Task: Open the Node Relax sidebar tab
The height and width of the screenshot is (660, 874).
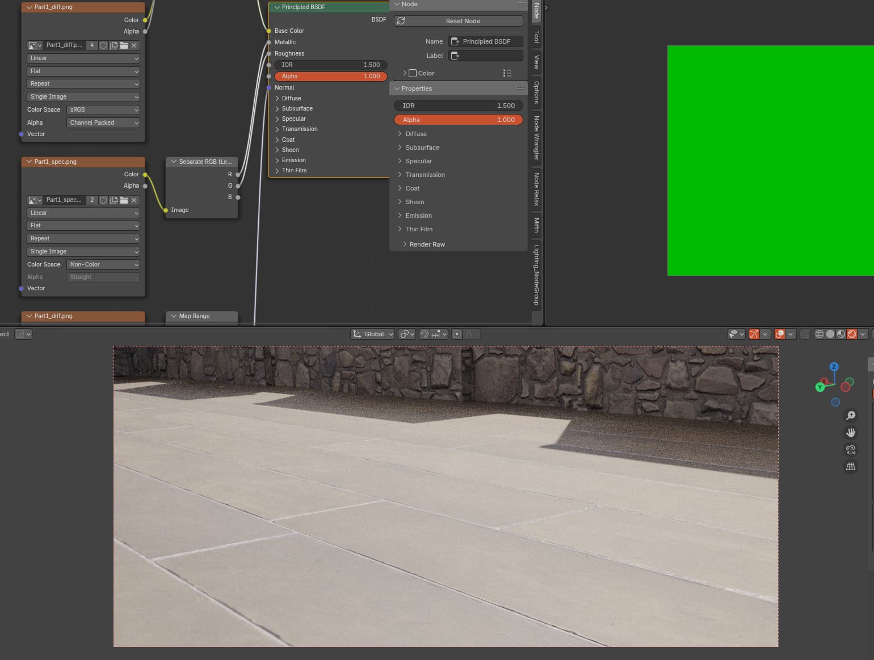Action: point(536,189)
